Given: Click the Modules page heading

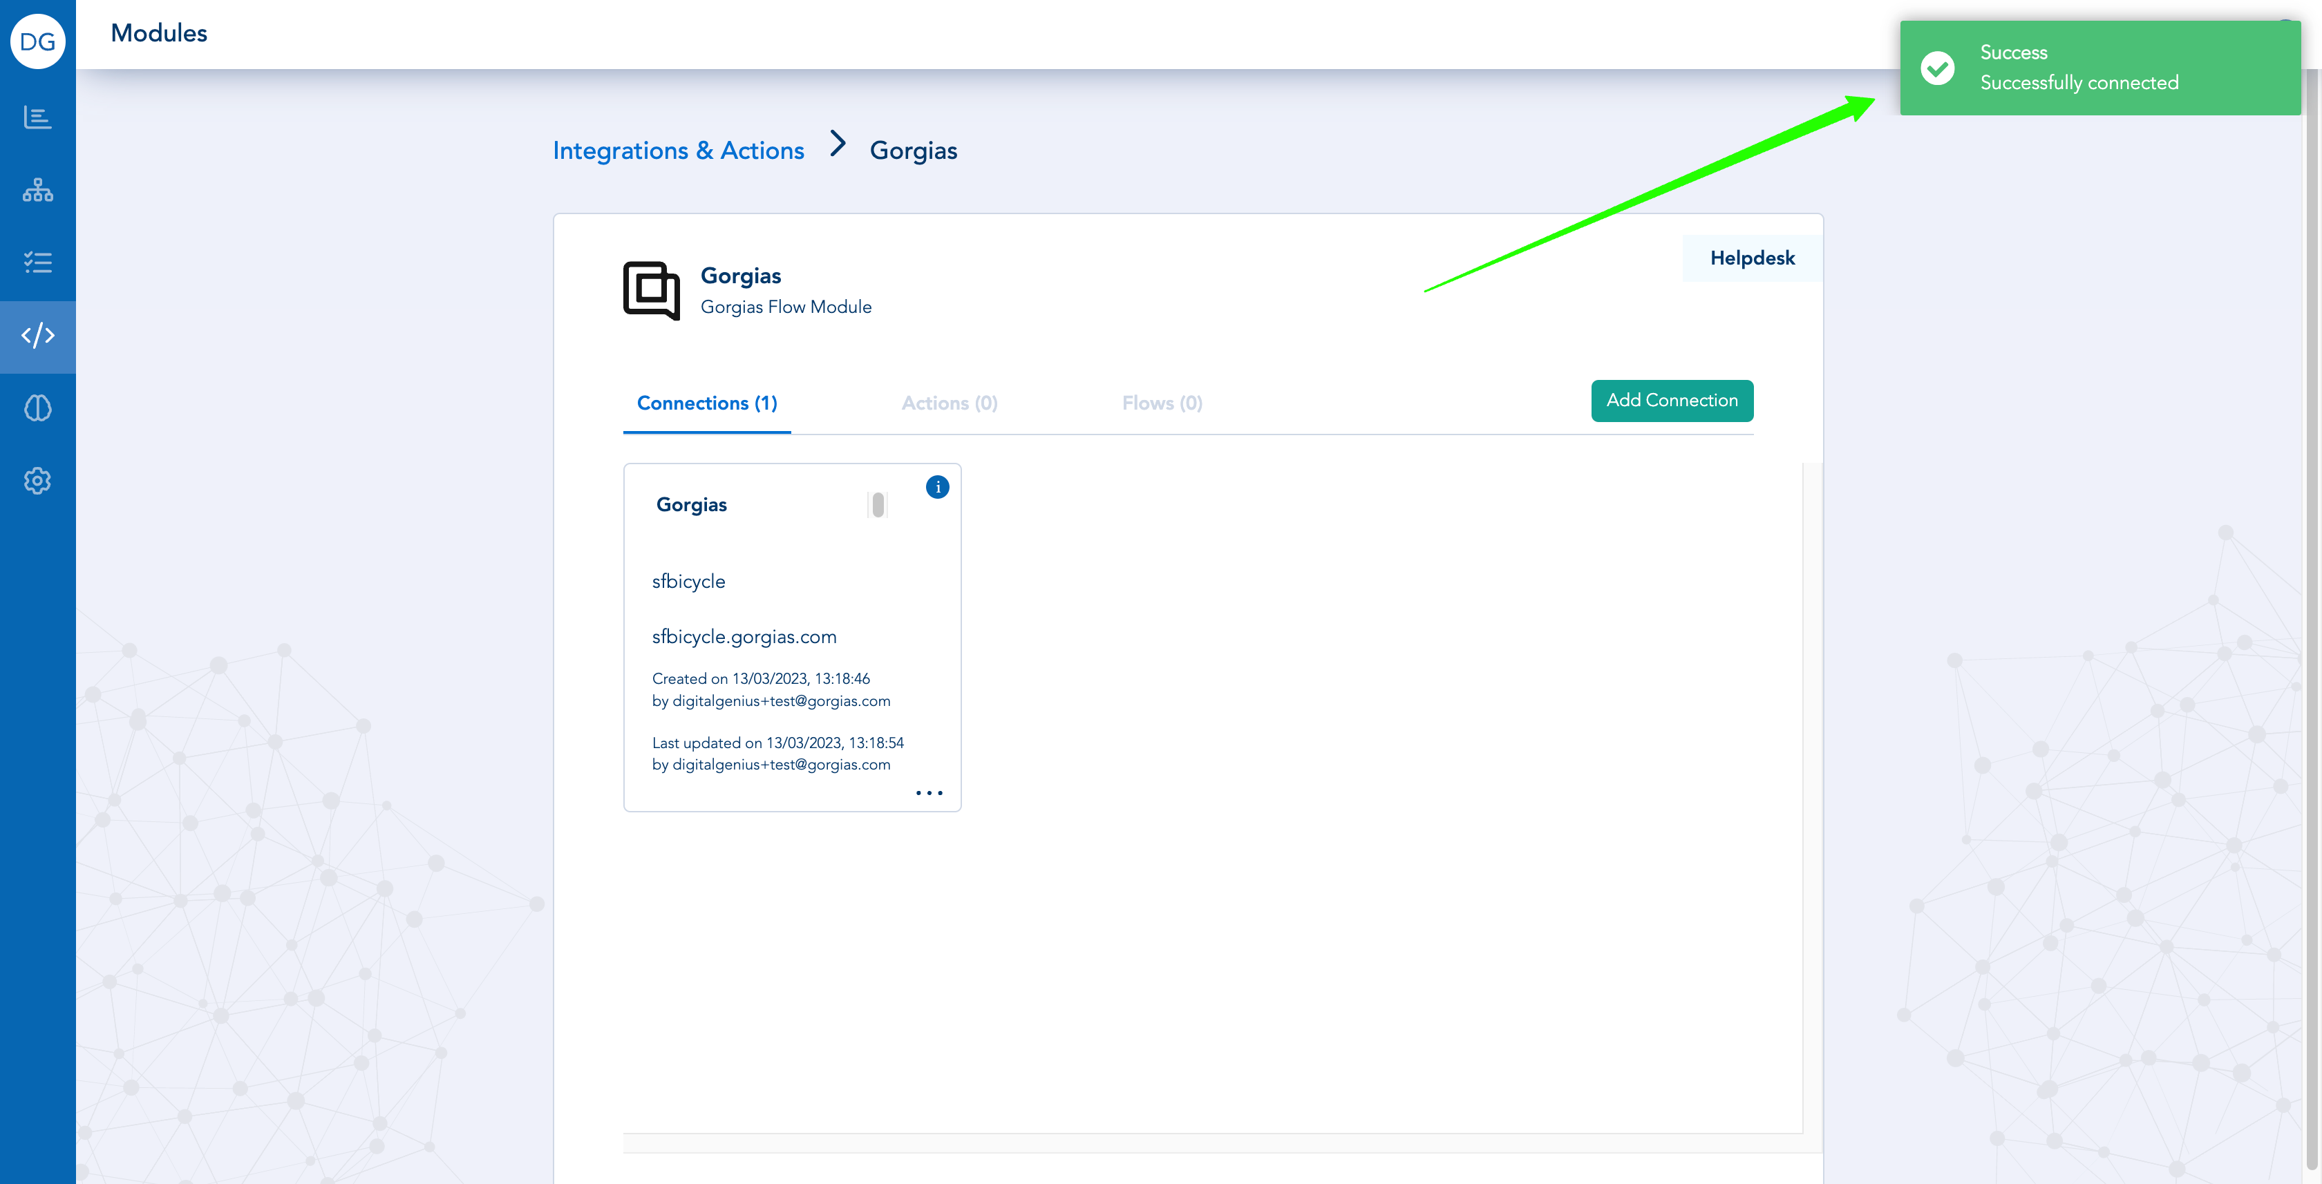Looking at the screenshot, I should point(159,33).
